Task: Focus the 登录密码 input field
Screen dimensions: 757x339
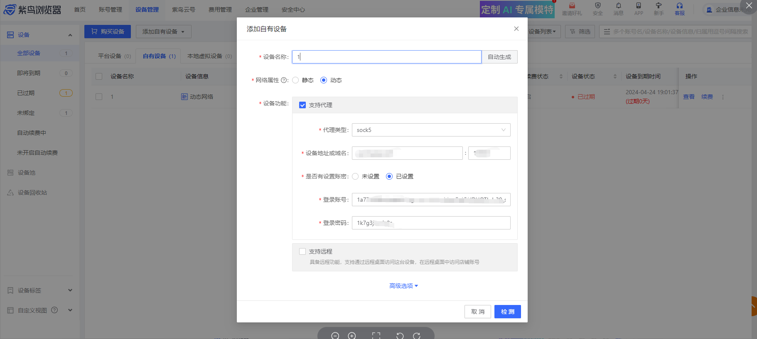Action: point(431,223)
